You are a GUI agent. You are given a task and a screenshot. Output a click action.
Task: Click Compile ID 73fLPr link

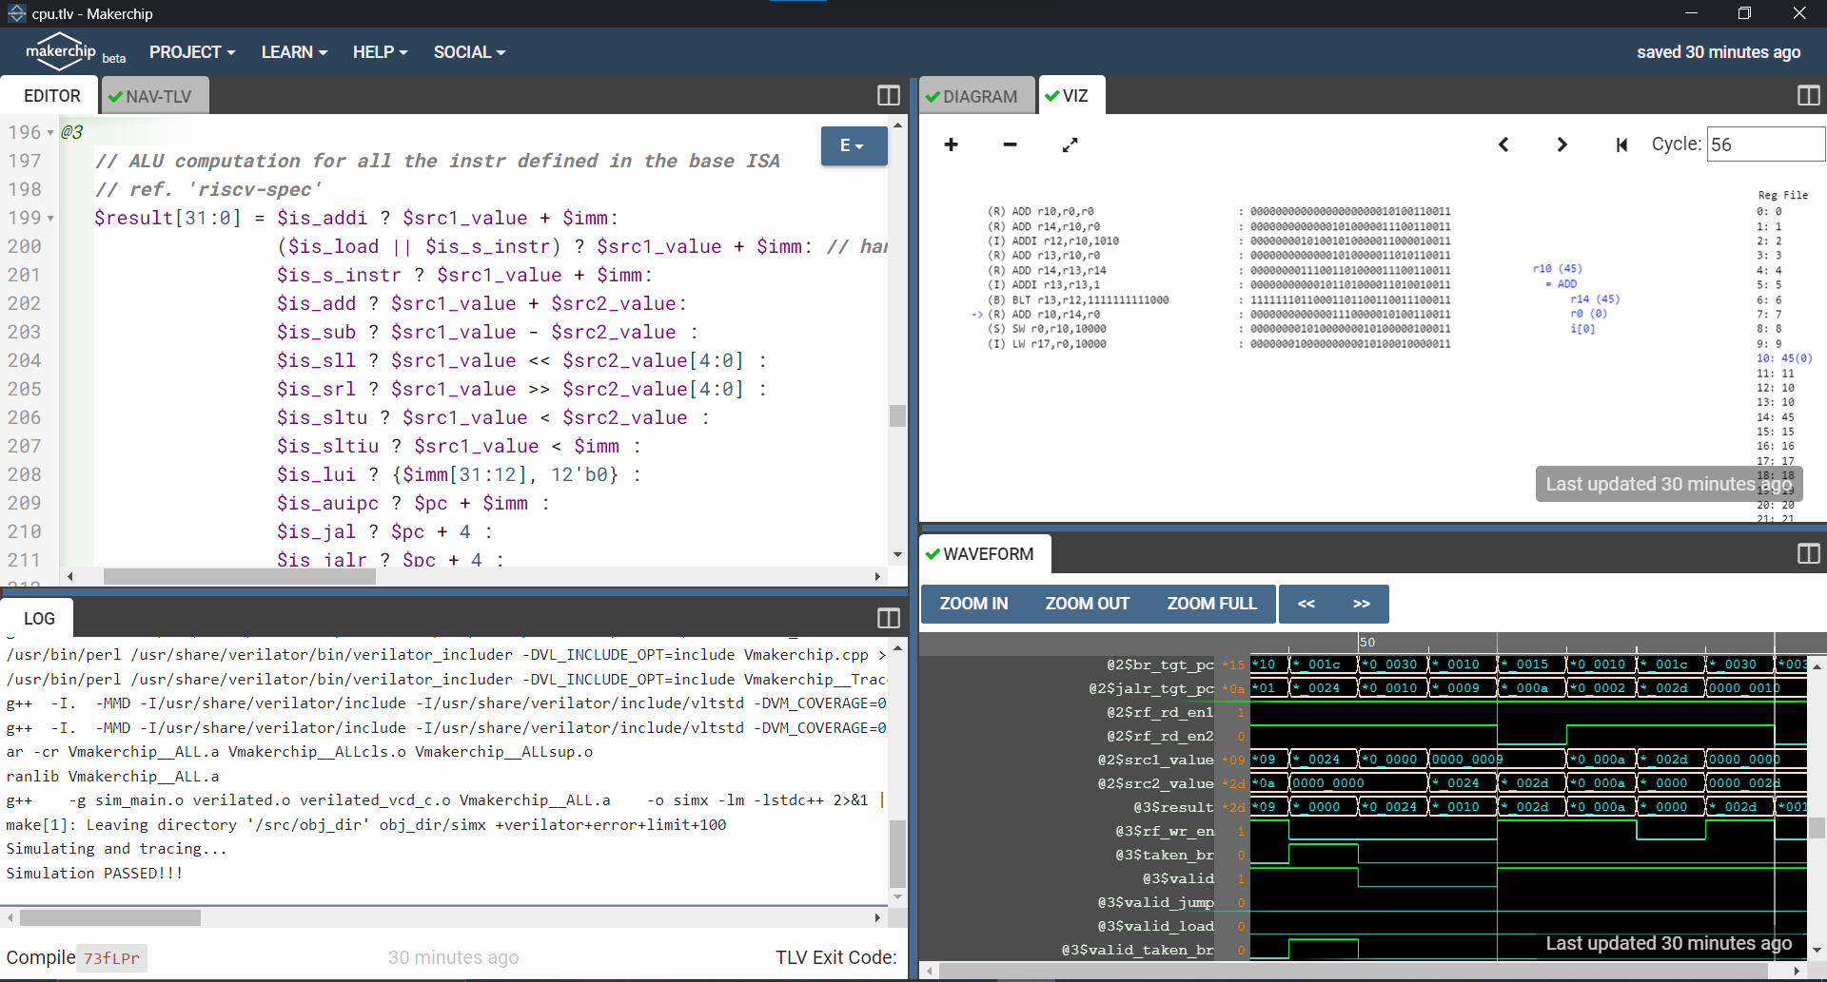(x=111, y=958)
